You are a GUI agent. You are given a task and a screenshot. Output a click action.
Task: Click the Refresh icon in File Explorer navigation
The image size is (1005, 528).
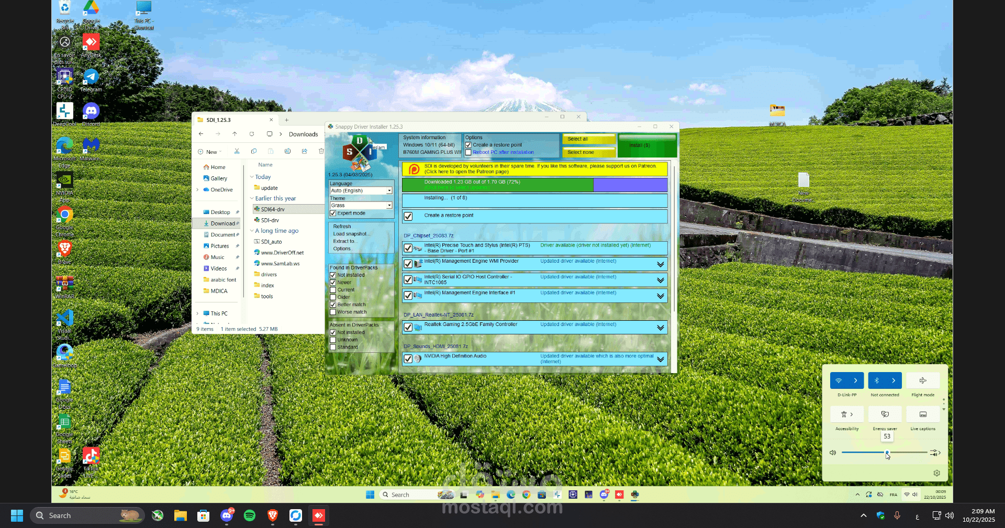[x=252, y=134]
